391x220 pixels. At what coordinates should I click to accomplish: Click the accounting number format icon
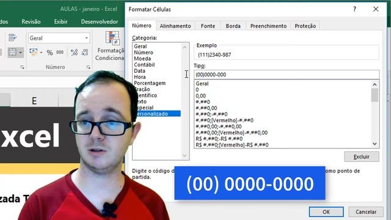[33, 53]
